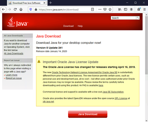
Task: Open the Library bookmarks and history
Action: click(x=120, y=10)
